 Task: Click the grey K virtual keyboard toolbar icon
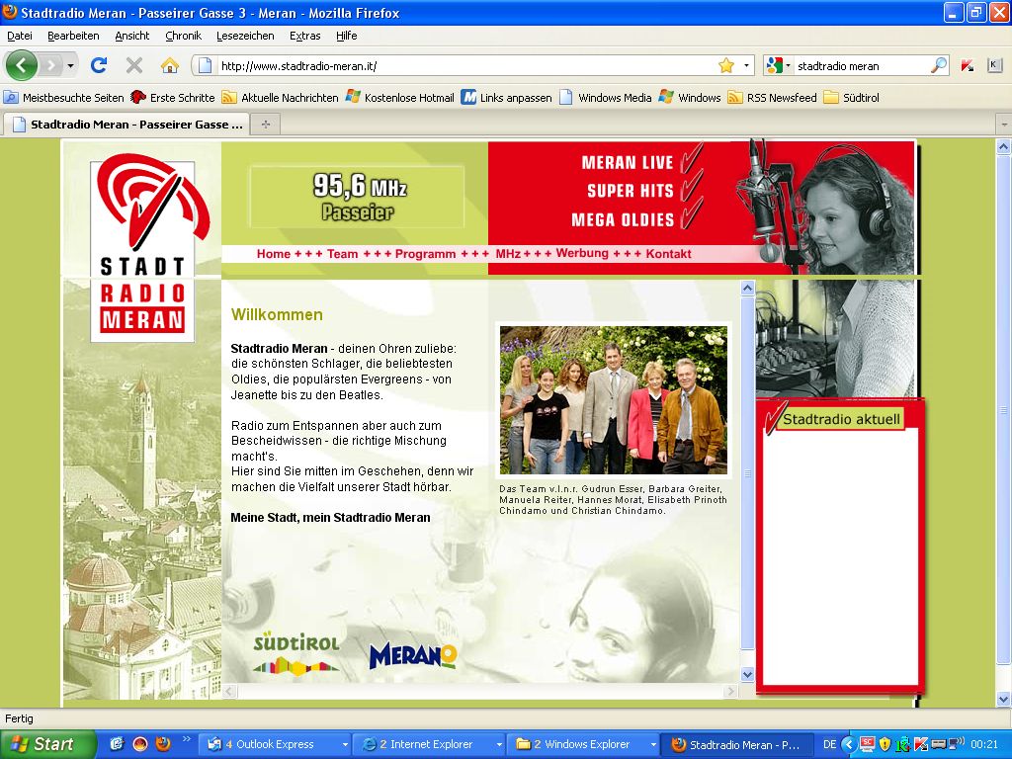(x=994, y=65)
